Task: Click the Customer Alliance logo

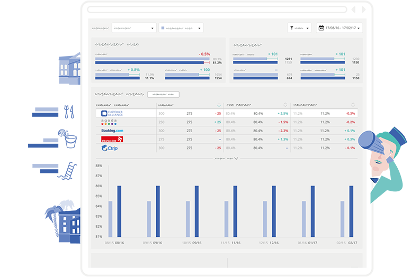Action: pyautogui.click(x=112, y=113)
